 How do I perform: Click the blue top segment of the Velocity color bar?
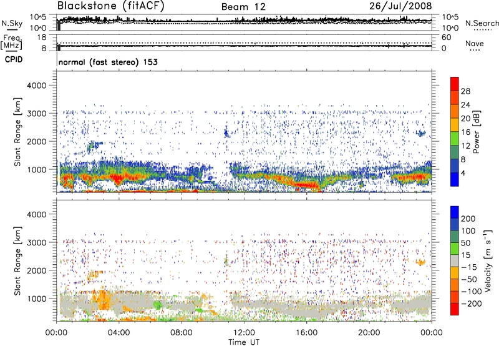pyautogui.click(x=455, y=212)
